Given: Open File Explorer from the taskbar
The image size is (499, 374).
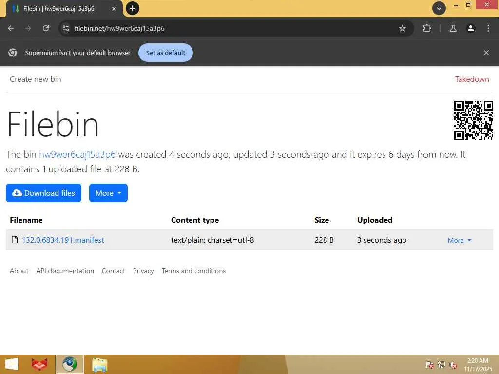Looking at the screenshot, I should (99, 364).
